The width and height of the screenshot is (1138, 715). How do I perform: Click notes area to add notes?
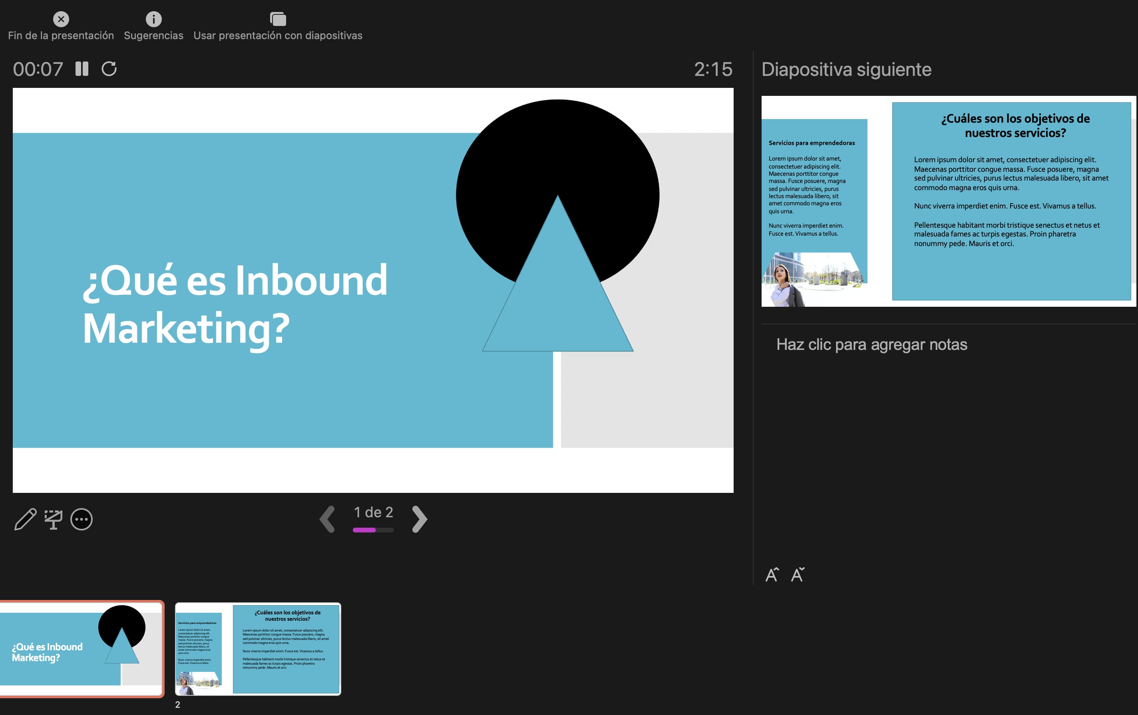[x=871, y=344]
